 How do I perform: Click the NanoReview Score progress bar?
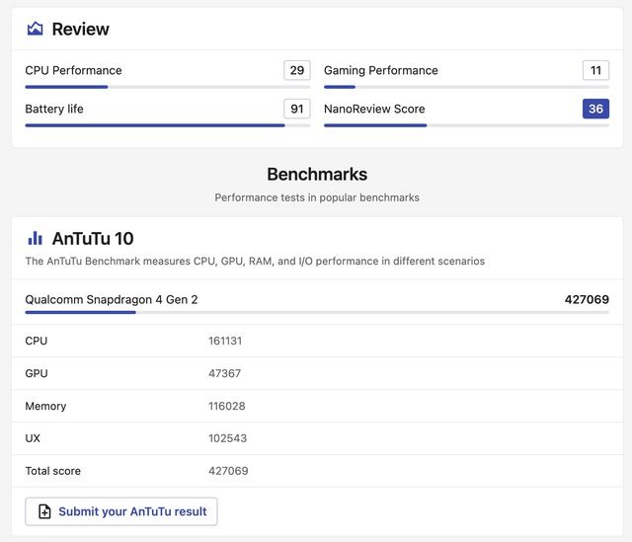coord(466,125)
